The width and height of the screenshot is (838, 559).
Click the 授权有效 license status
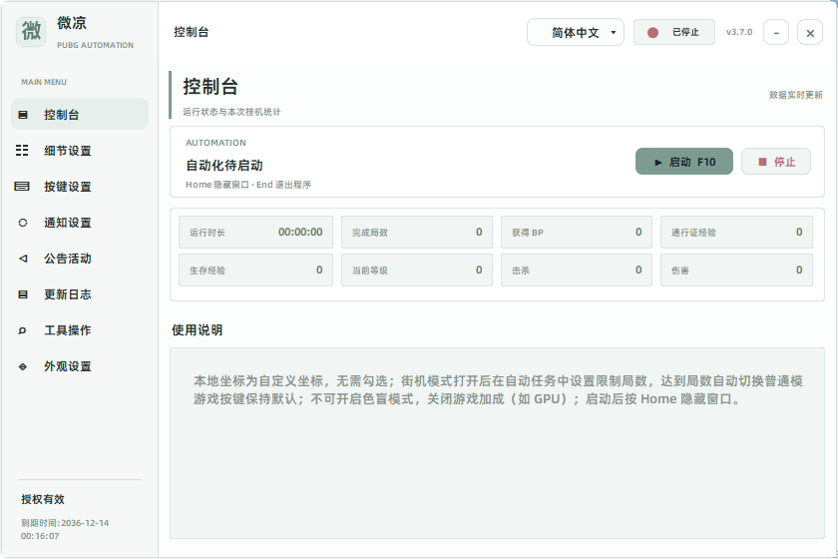tap(43, 499)
